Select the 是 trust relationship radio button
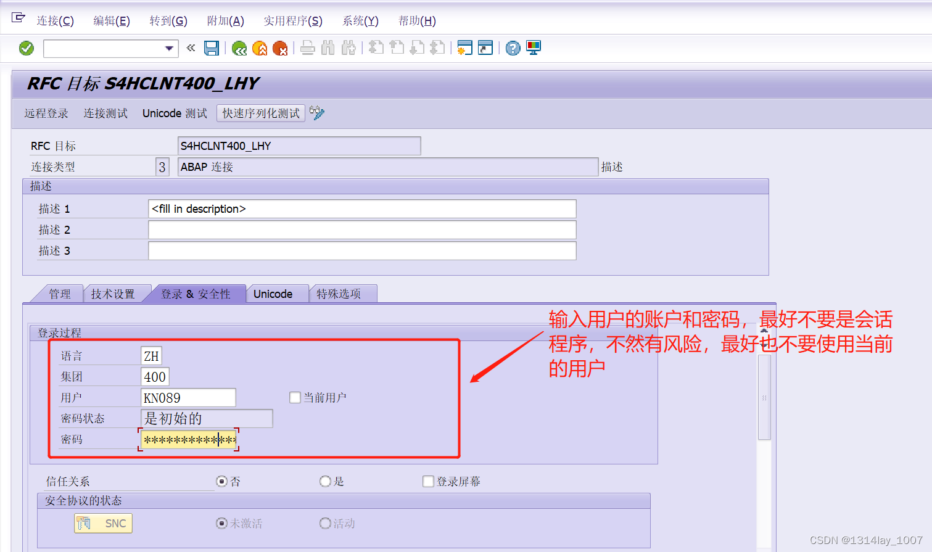Viewport: 932px width, 552px height. point(325,481)
